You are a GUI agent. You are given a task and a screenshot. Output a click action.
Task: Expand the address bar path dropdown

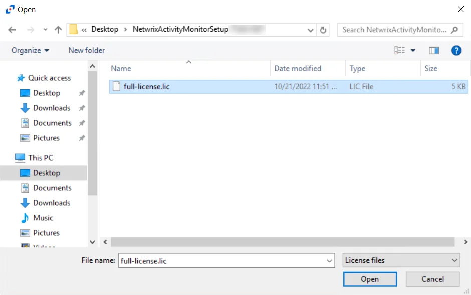(311, 30)
